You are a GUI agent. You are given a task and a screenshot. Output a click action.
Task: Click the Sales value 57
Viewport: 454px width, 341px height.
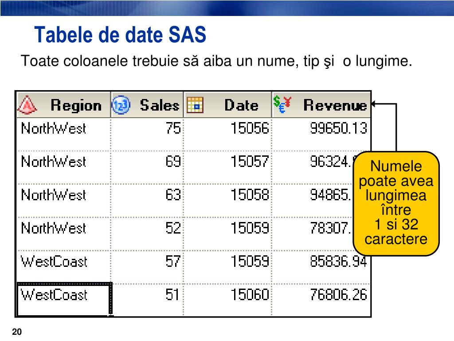[x=173, y=261]
